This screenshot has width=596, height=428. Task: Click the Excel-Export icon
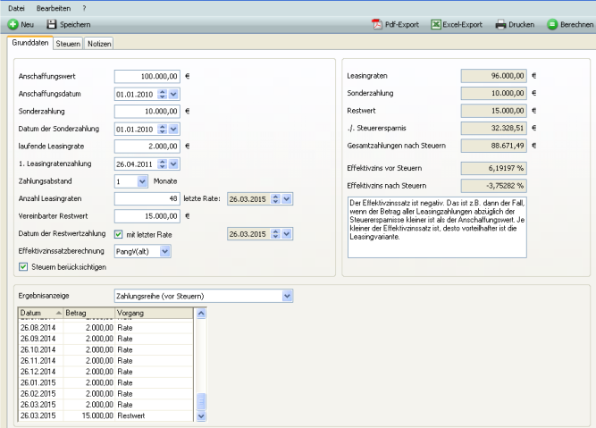click(437, 24)
